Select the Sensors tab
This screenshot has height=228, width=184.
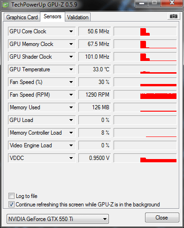point(53,16)
